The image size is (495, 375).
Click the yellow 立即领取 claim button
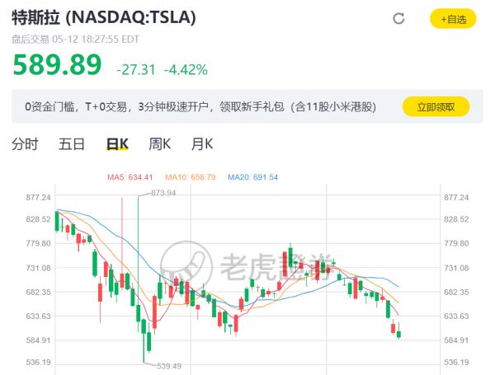tap(436, 106)
